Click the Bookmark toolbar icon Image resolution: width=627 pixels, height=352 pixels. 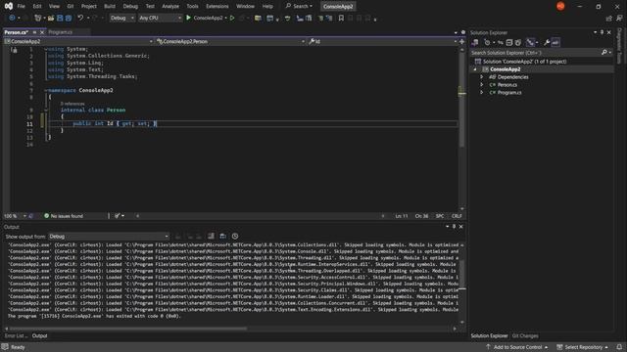click(341, 18)
